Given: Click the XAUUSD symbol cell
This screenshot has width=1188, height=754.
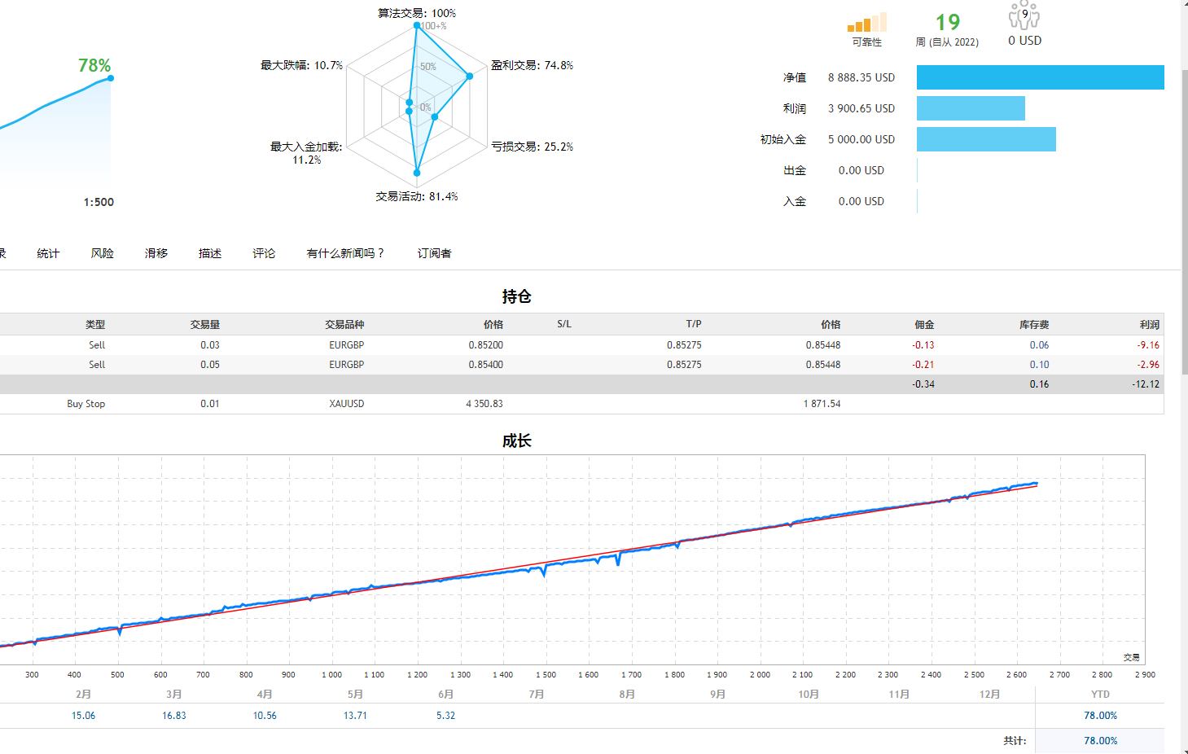Looking at the screenshot, I should [347, 404].
